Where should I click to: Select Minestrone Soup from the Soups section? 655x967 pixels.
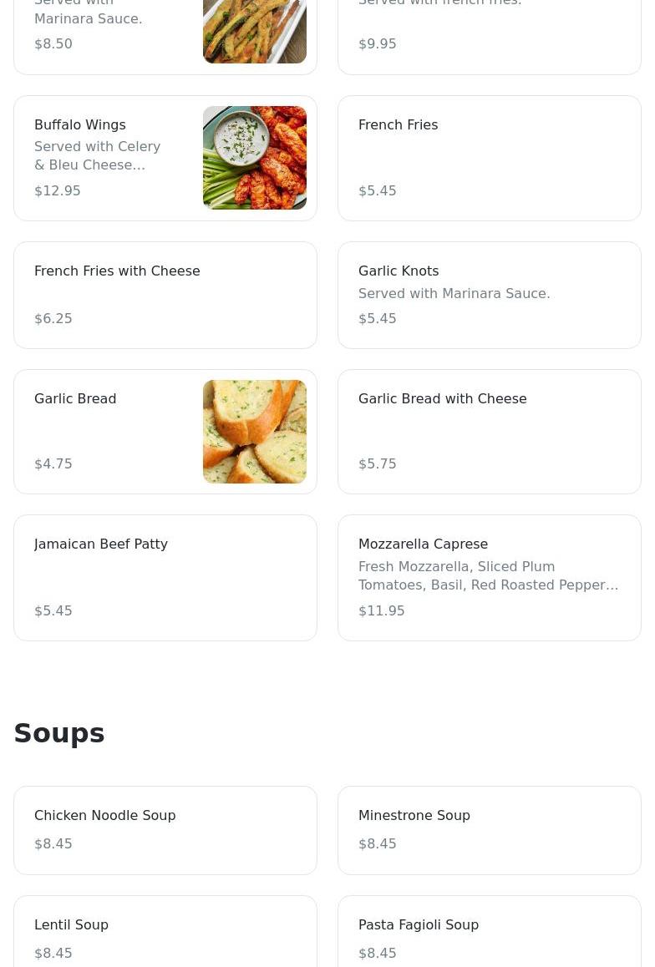click(489, 830)
